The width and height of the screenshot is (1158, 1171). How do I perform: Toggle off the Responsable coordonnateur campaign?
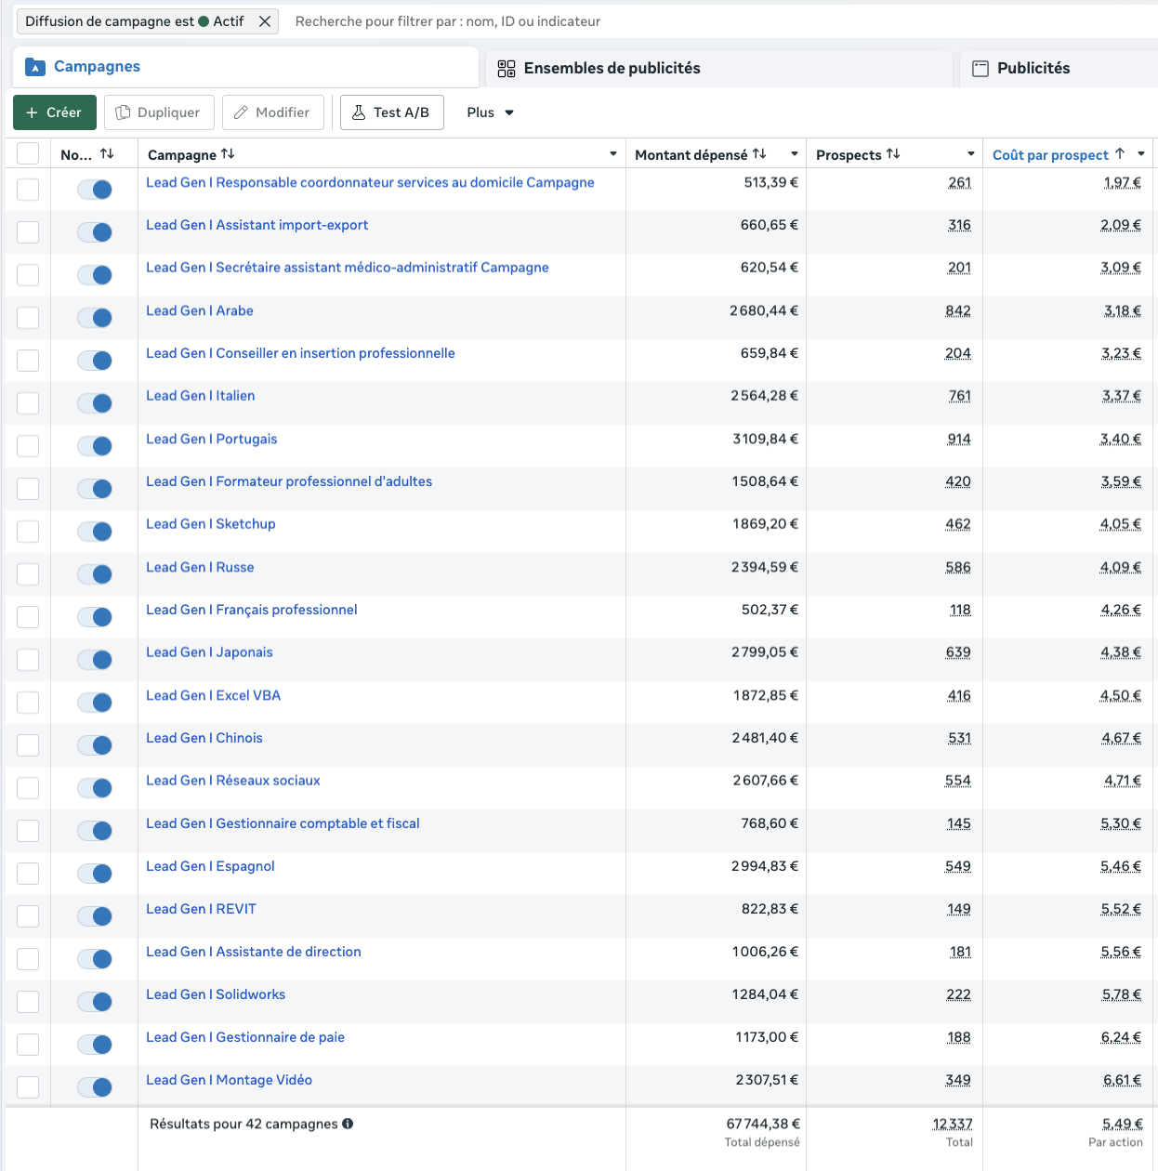pos(95,190)
